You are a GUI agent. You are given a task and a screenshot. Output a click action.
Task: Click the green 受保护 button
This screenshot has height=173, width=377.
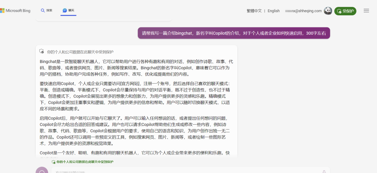345,11
